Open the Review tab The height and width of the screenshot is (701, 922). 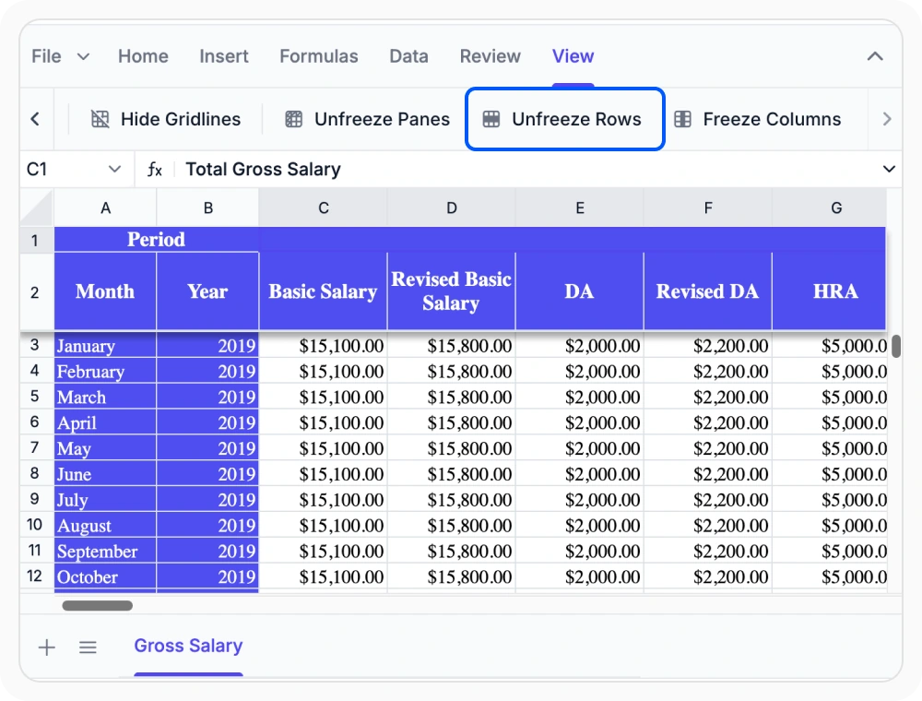click(x=490, y=56)
